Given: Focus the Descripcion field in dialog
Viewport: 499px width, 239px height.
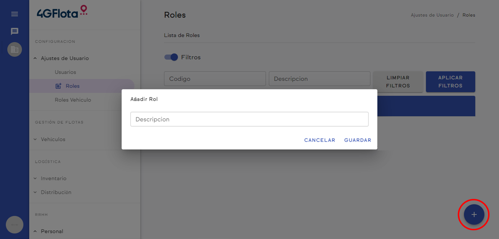Looking at the screenshot, I should pos(249,119).
